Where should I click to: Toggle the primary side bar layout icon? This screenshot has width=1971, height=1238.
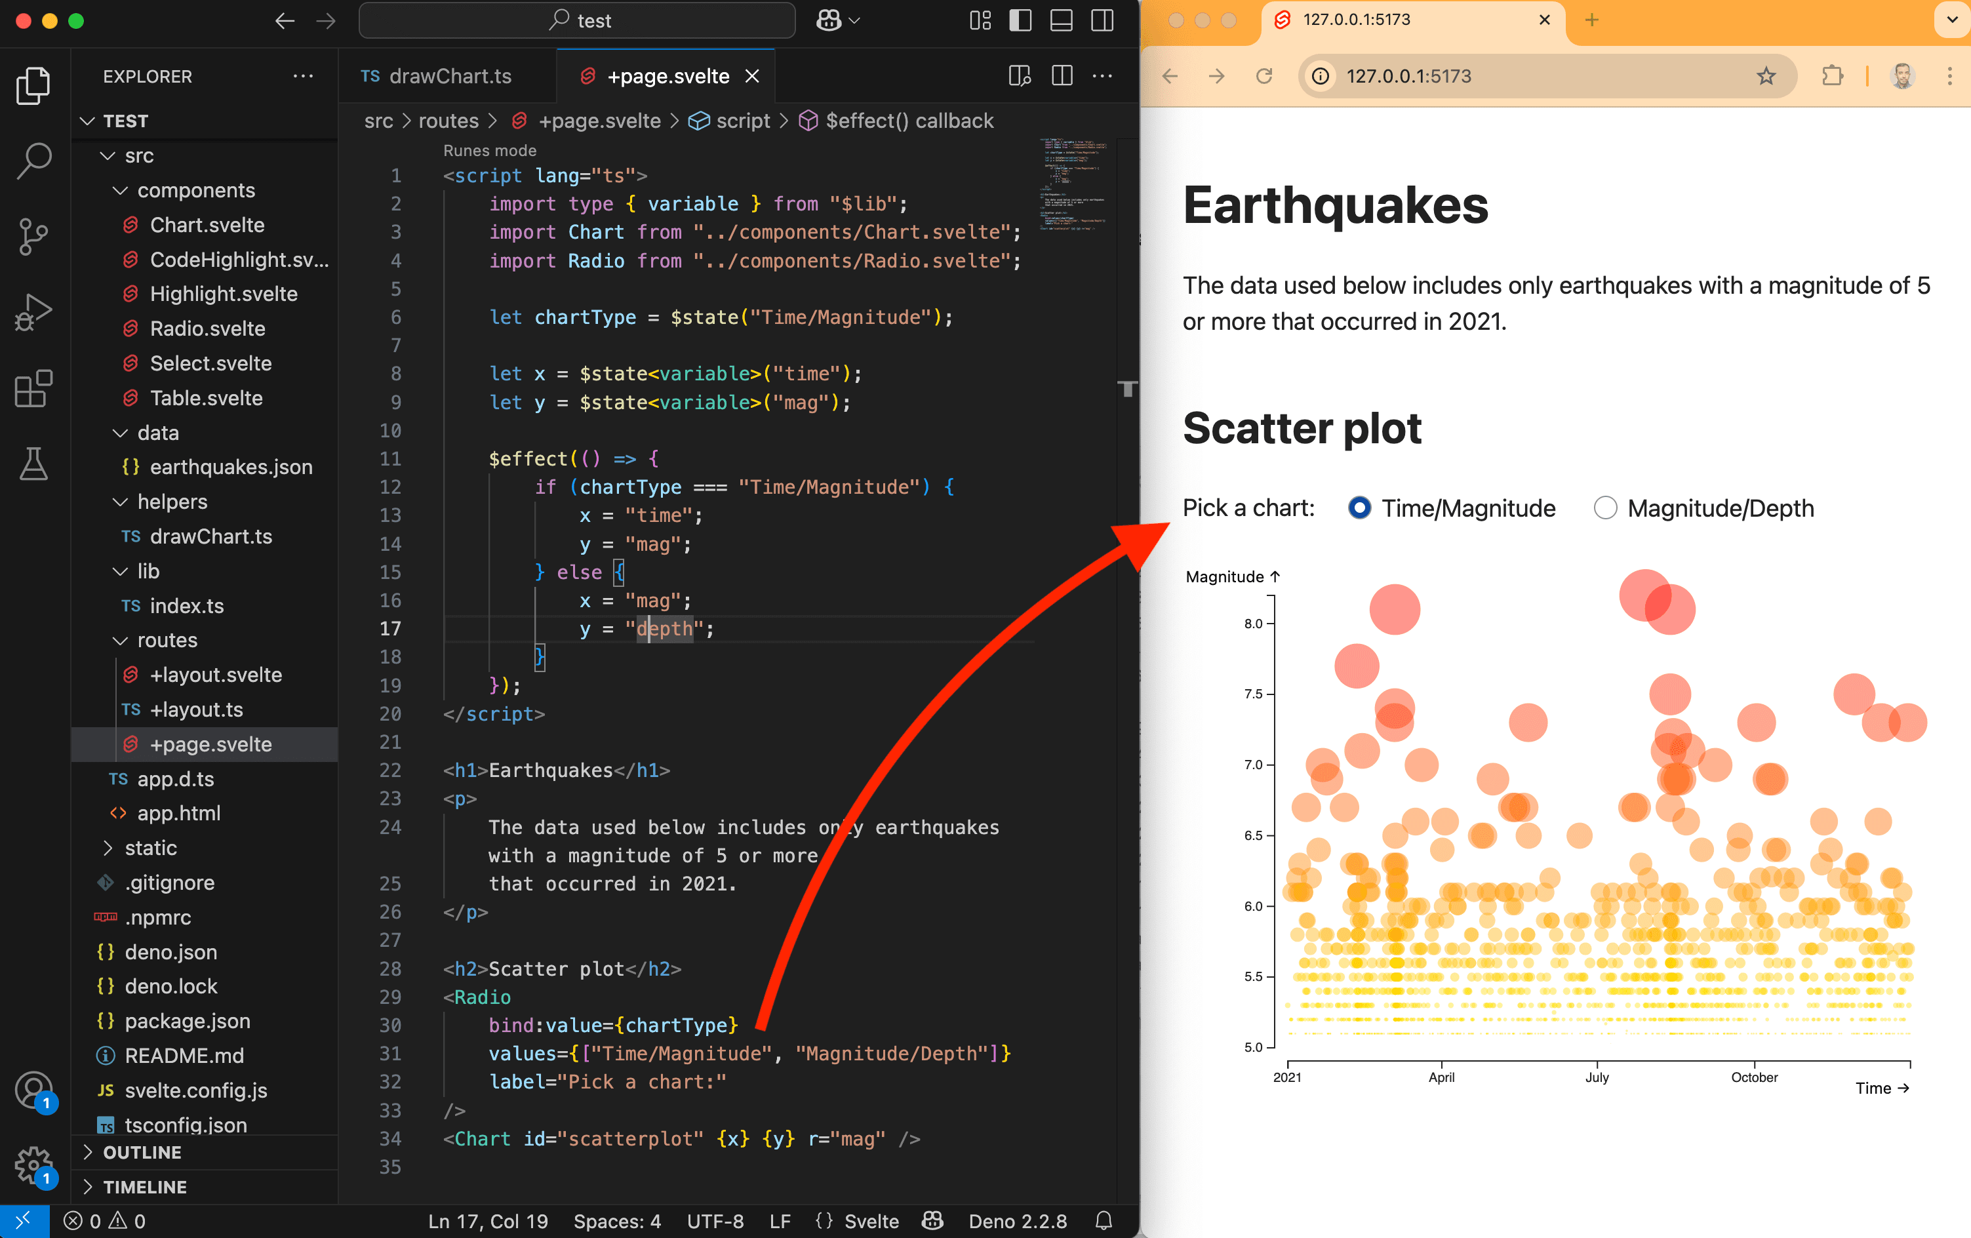[1020, 20]
